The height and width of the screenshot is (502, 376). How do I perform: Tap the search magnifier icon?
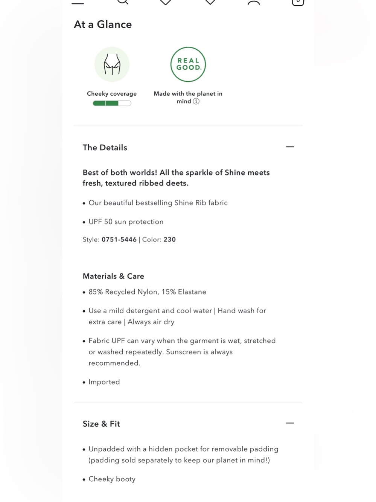tap(123, 2)
